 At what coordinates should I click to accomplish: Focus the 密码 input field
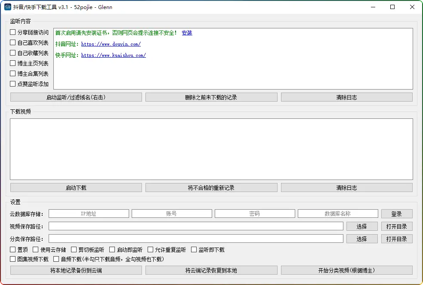pyautogui.click(x=255, y=214)
